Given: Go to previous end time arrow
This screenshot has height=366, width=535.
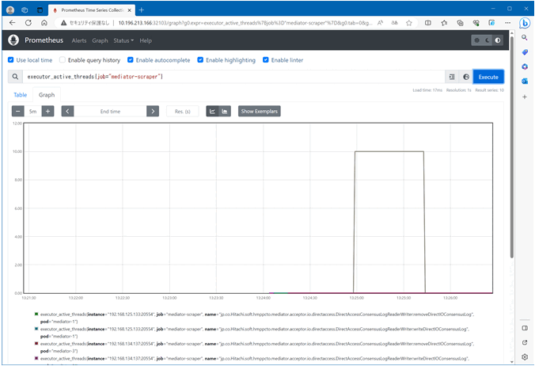Looking at the screenshot, I should 67,112.
